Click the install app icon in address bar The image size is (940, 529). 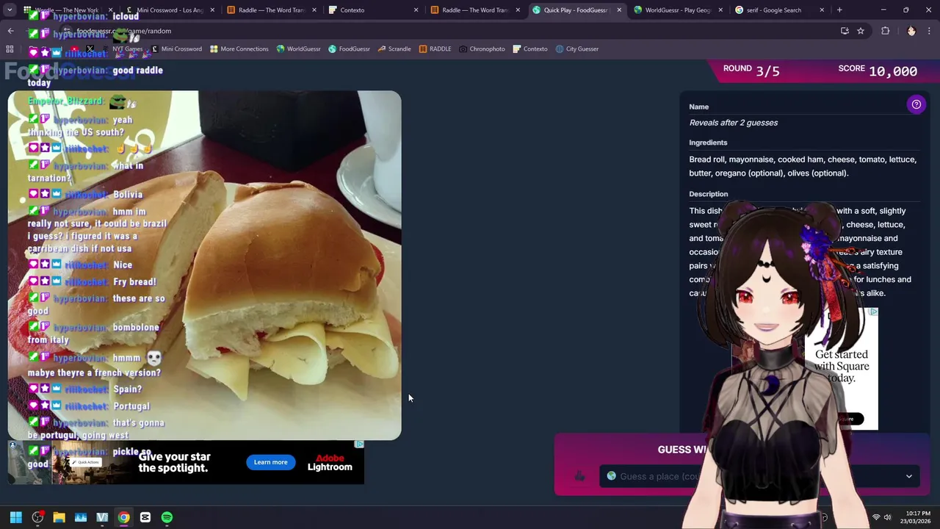tap(845, 31)
